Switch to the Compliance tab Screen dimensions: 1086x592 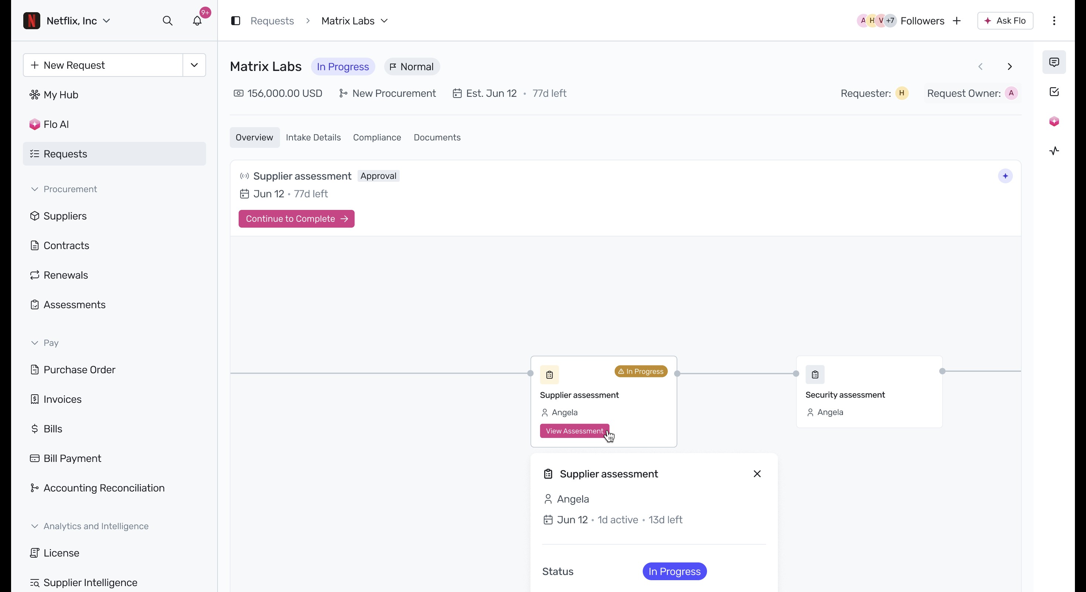click(377, 137)
